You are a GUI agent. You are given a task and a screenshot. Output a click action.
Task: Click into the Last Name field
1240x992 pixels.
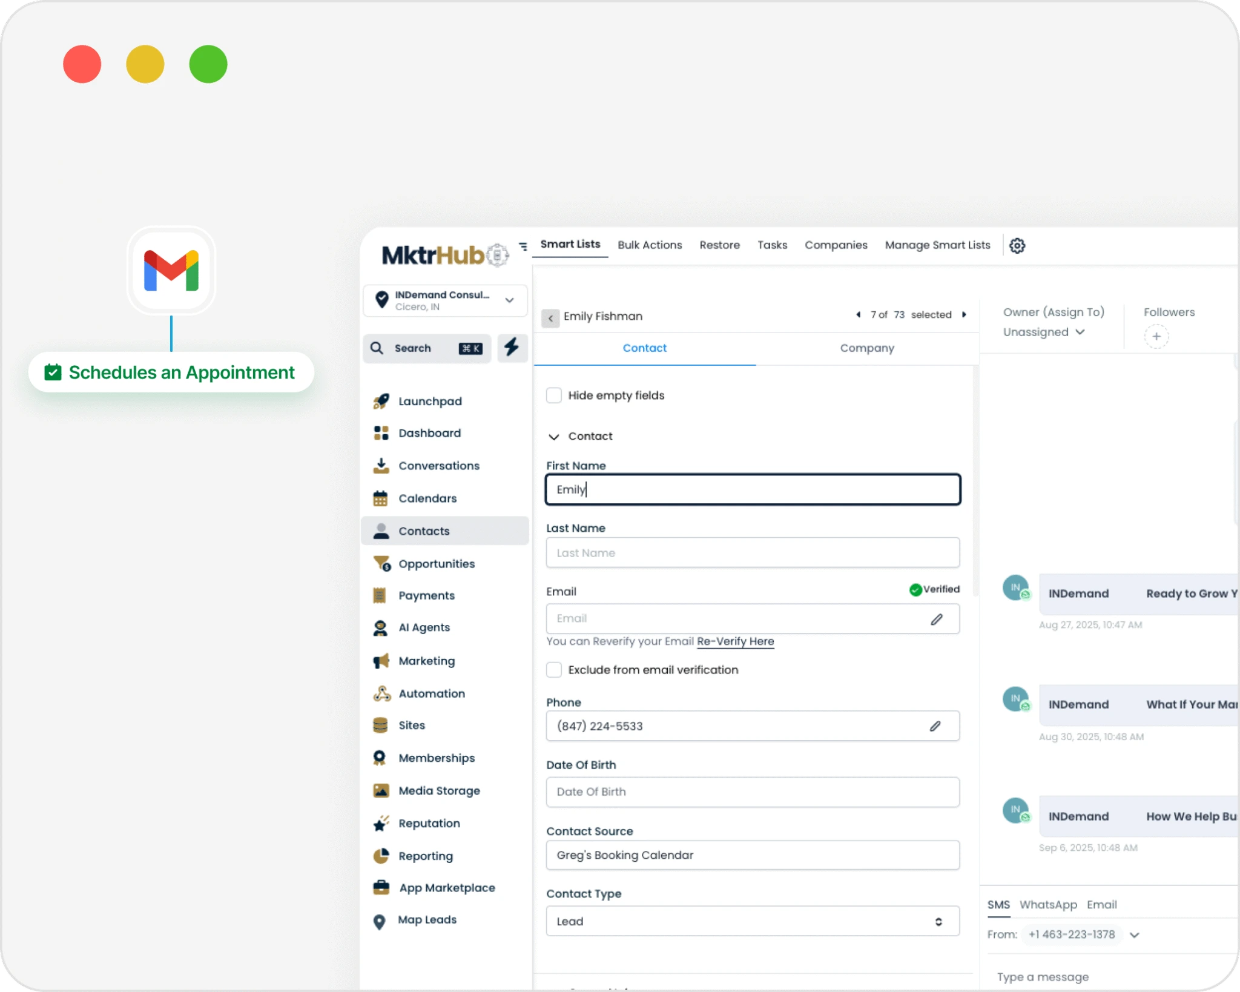(x=753, y=553)
